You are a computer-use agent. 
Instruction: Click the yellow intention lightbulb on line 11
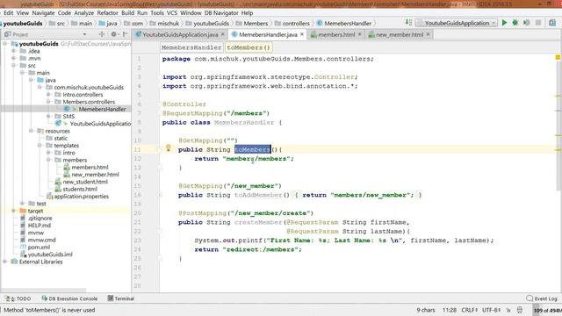pos(168,147)
